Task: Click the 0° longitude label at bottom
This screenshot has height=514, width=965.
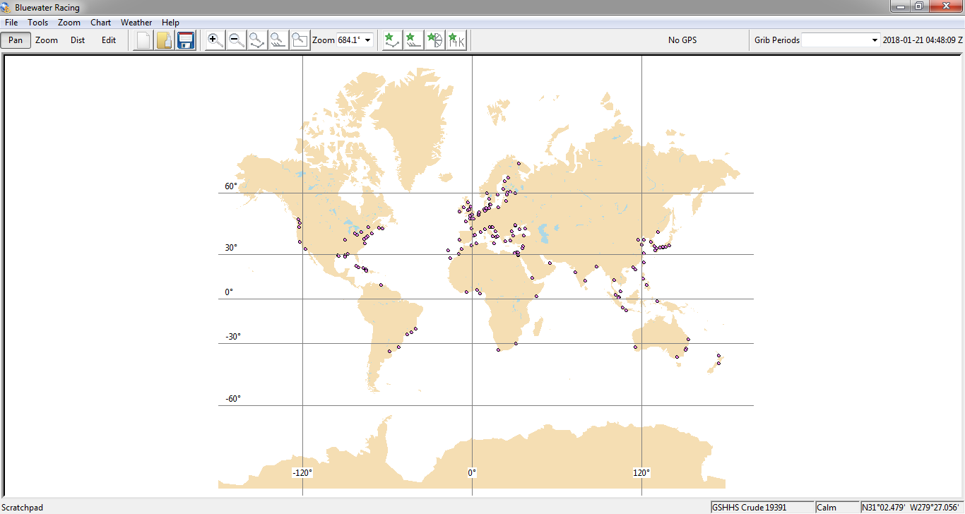Action: pos(472,473)
